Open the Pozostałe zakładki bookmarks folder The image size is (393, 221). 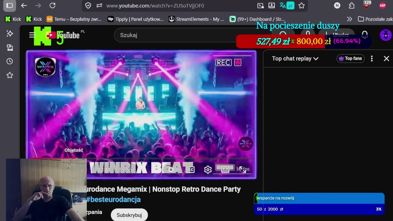point(375,19)
